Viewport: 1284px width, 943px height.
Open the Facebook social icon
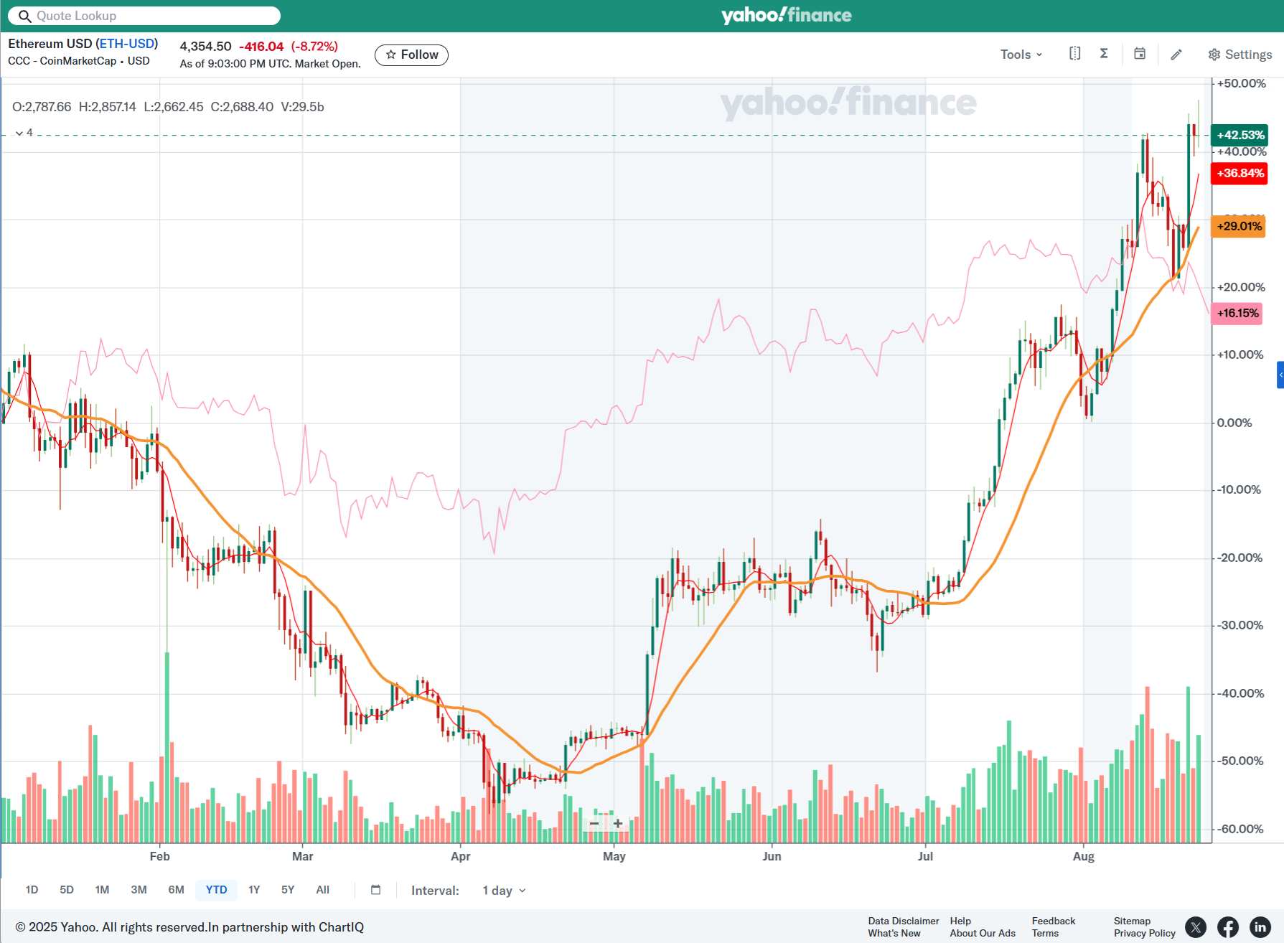point(1228,927)
